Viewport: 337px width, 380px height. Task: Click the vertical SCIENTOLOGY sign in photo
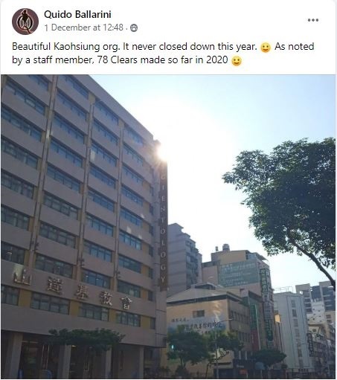163,227
